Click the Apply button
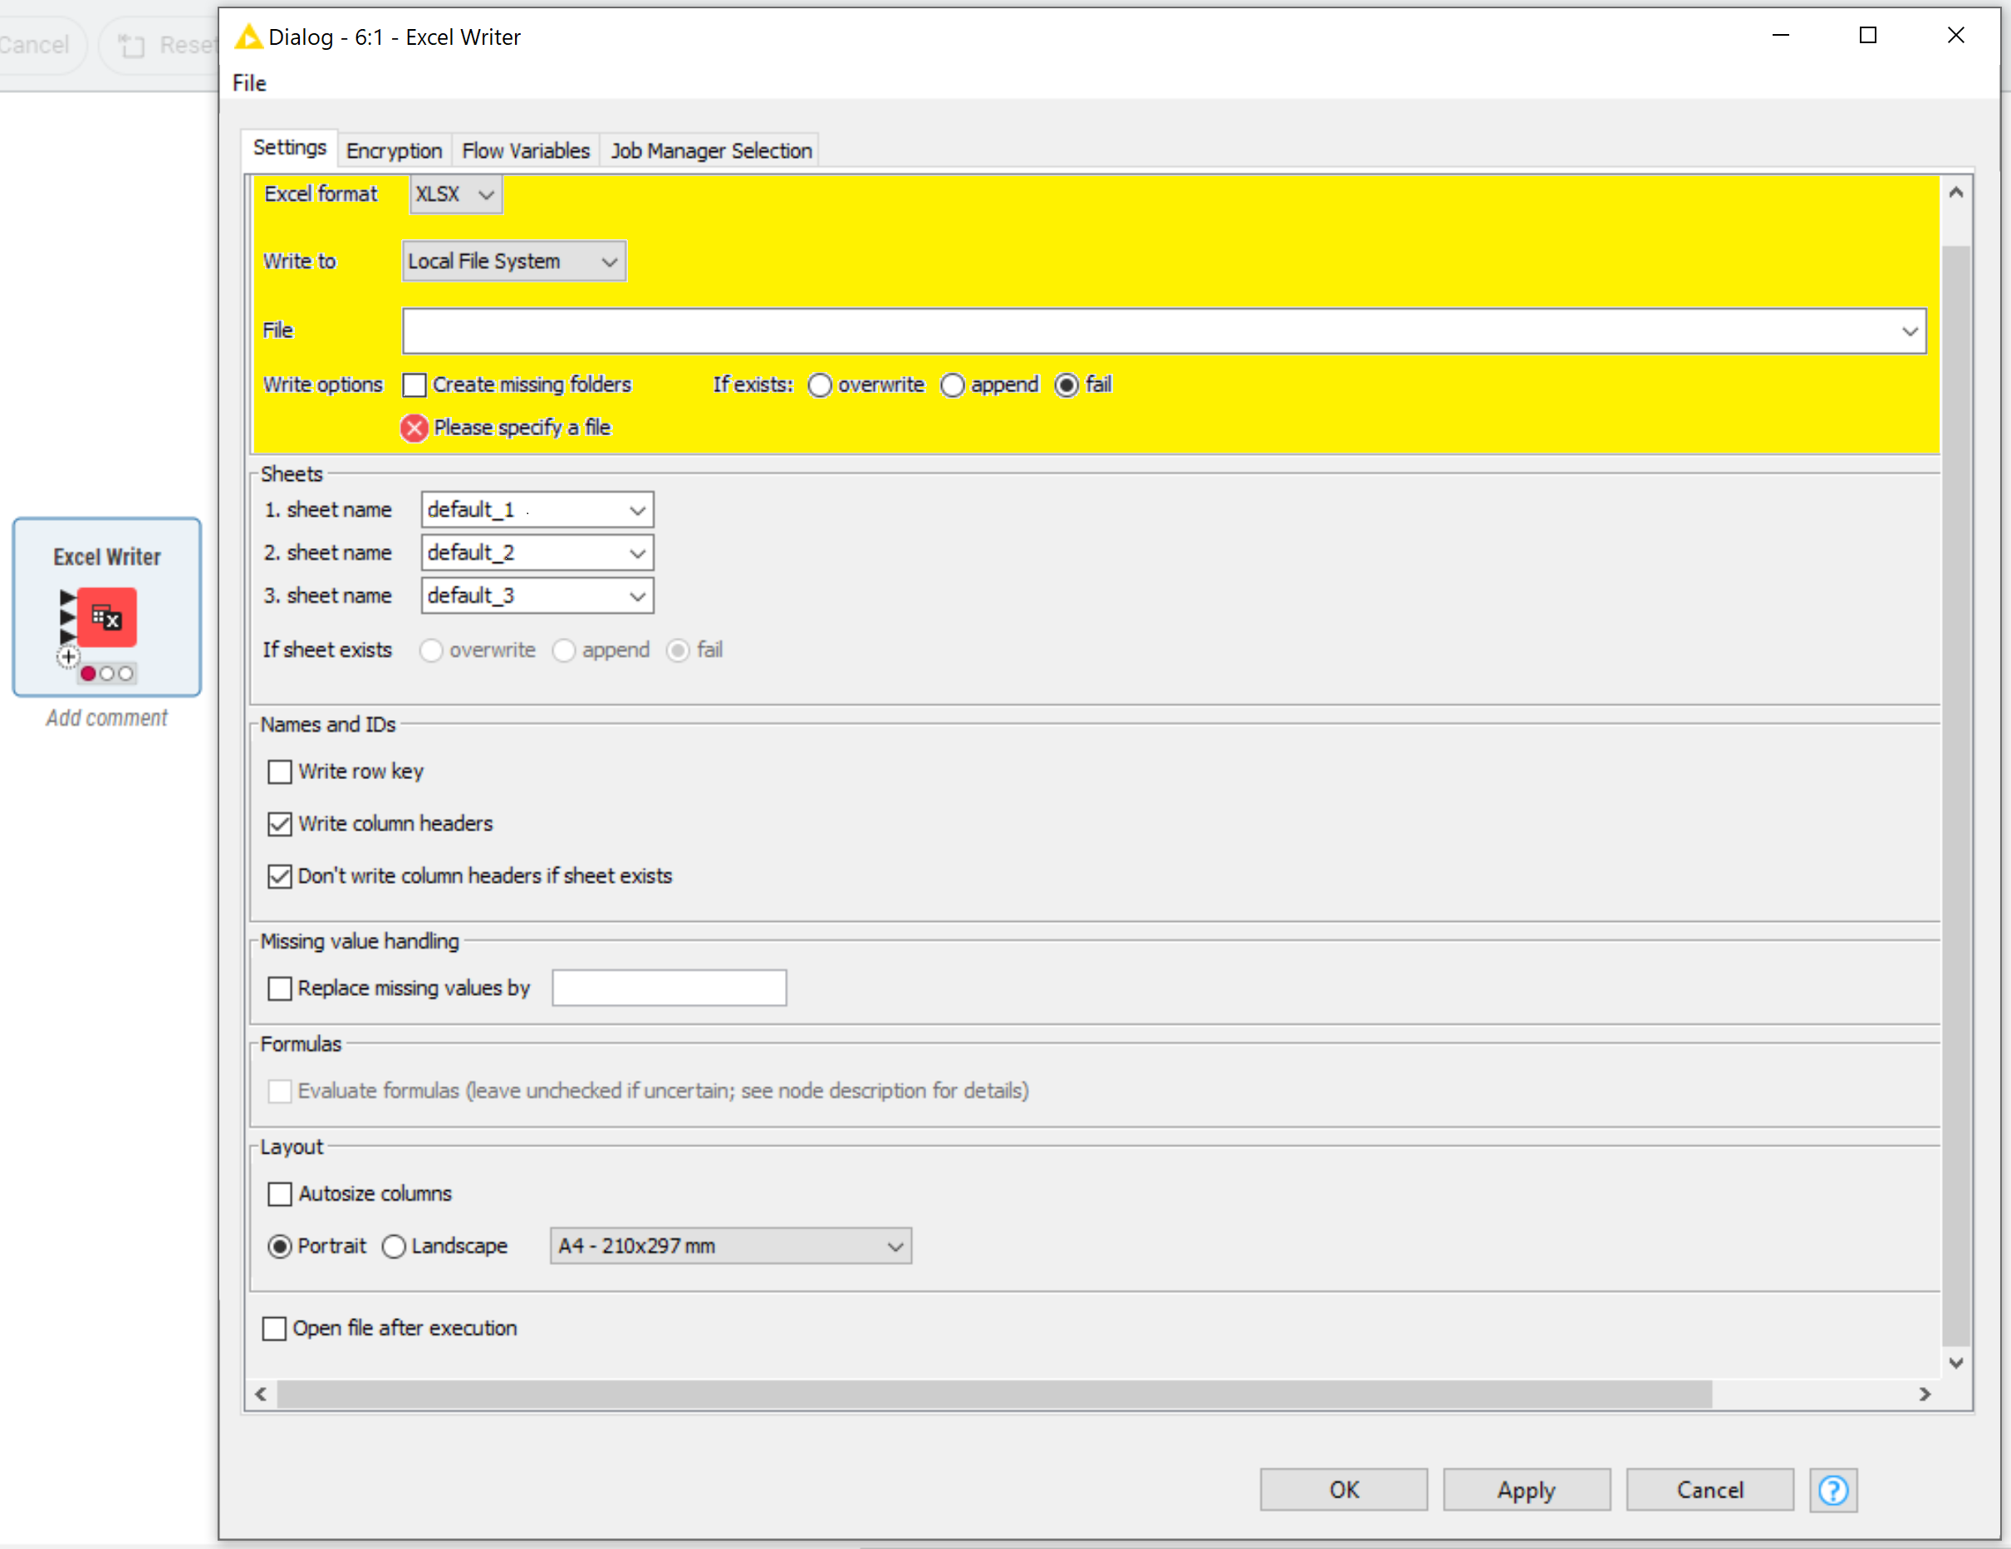Image resolution: width=2011 pixels, height=1549 pixels. pos(1526,1489)
